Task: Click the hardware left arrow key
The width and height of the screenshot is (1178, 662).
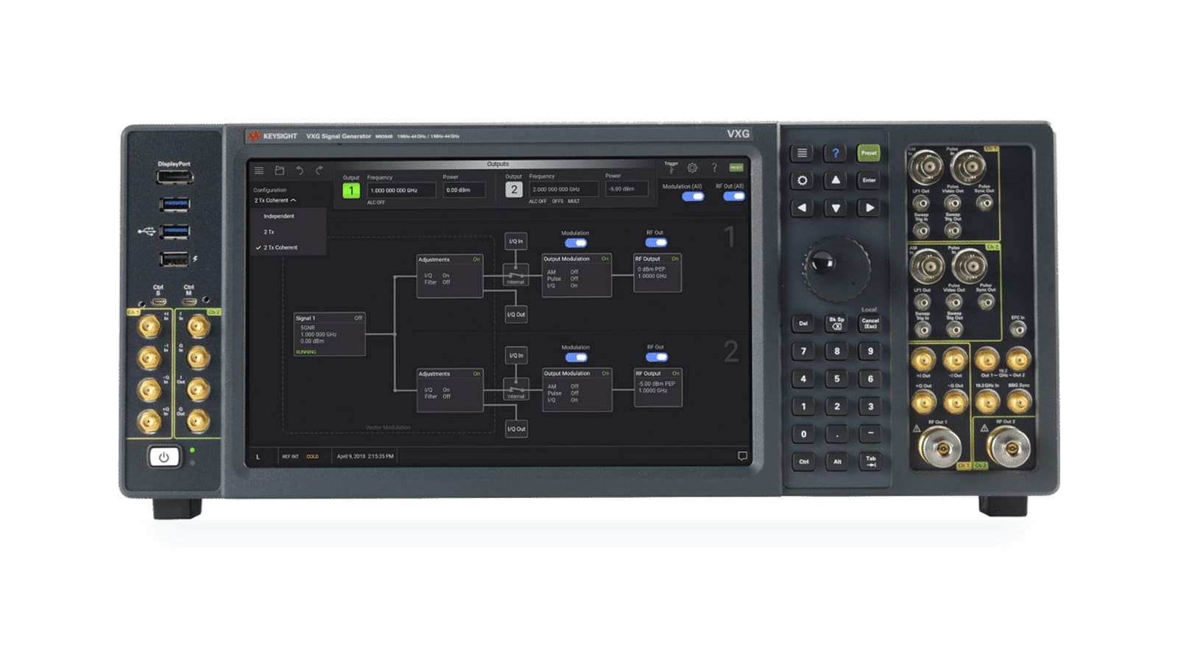Action: coord(802,208)
